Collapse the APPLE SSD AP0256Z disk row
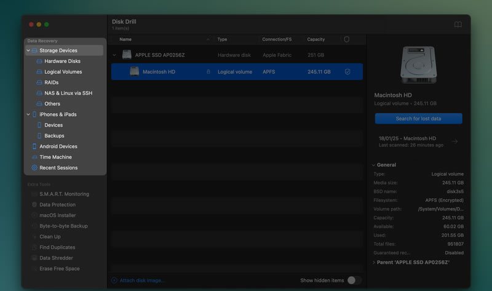The image size is (492, 291). (x=114, y=55)
